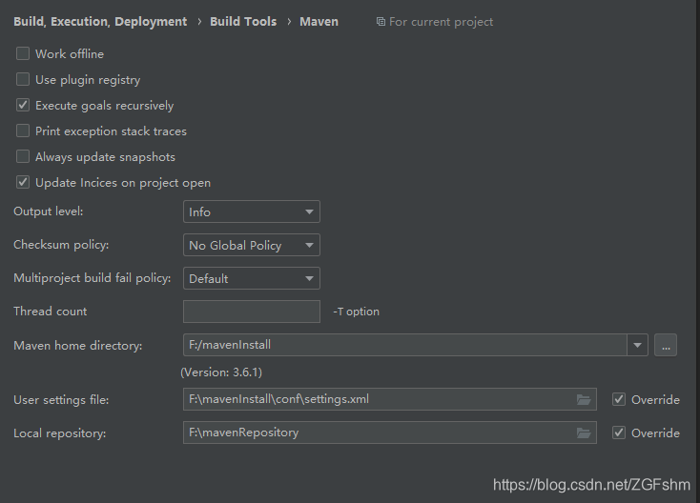Click the Thread count input field

point(252,312)
